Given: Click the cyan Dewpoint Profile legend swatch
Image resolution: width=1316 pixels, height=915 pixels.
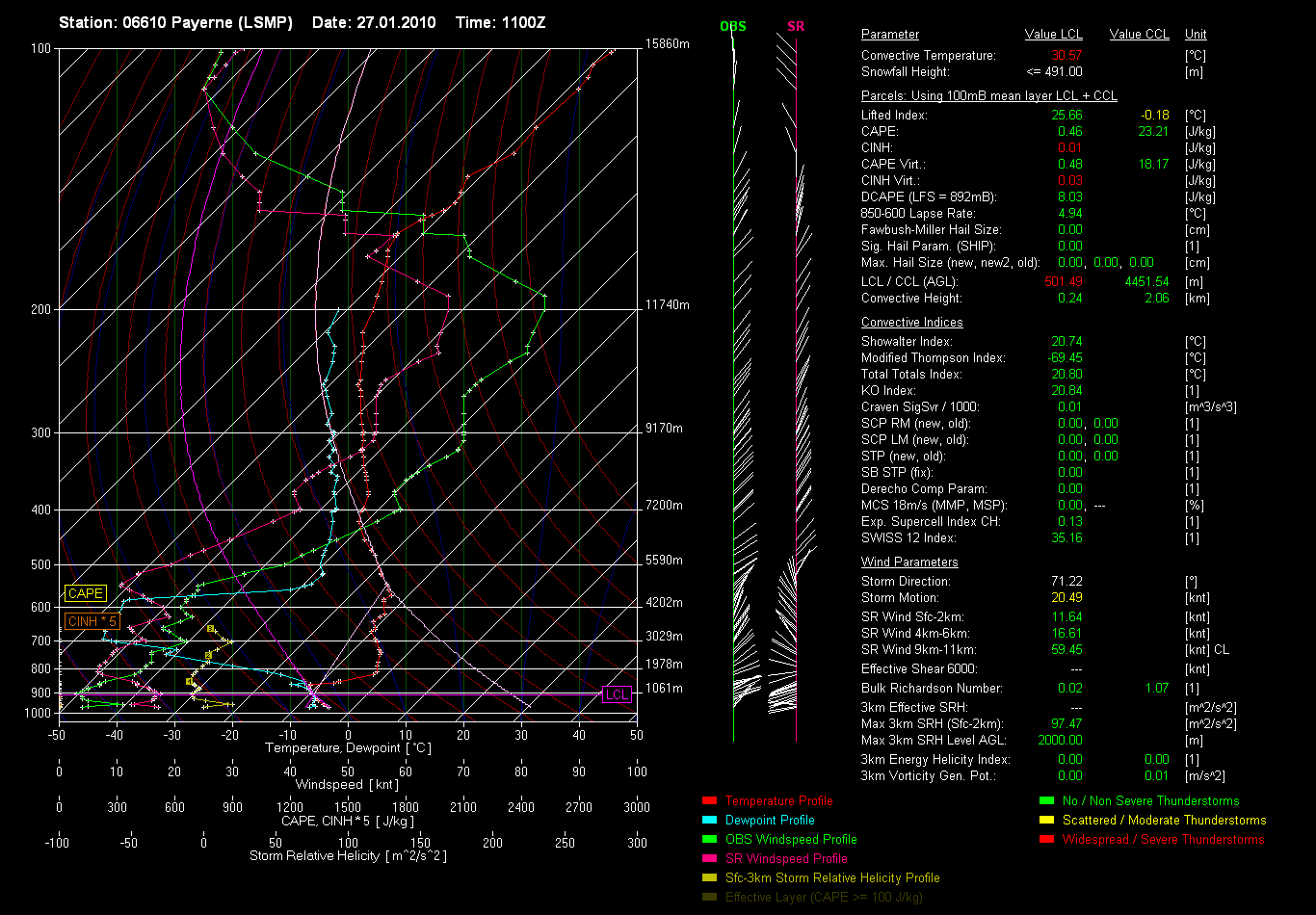Looking at the screenshot, I should click(x=710, y=821).
